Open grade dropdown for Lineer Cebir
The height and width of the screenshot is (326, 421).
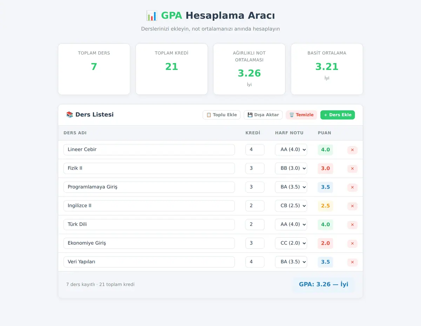pyautogui.click(x=291, y=150)
